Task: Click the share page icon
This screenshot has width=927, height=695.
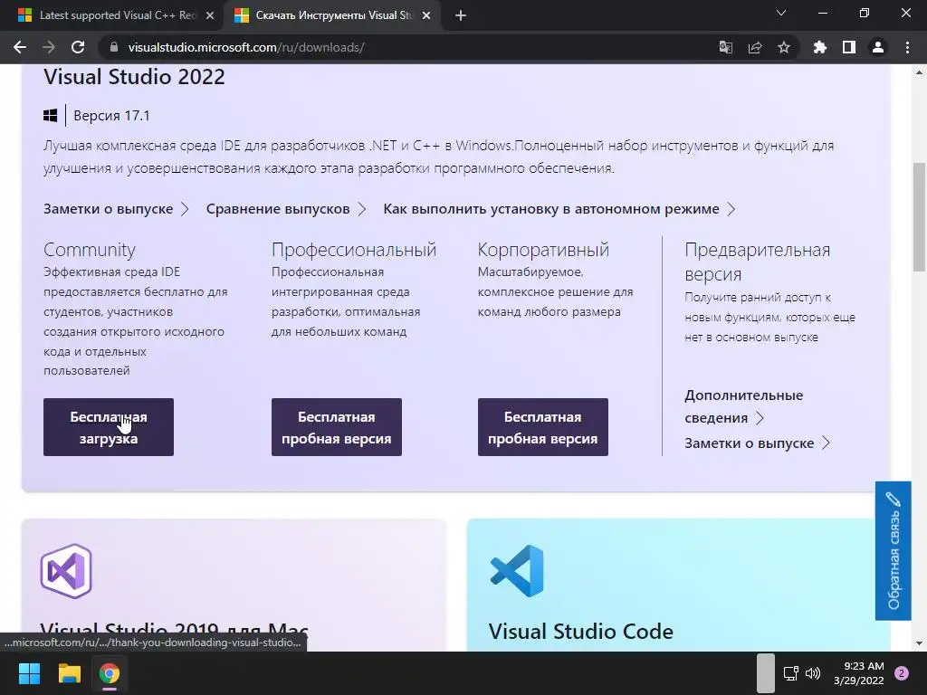Action: coord(755,47)
